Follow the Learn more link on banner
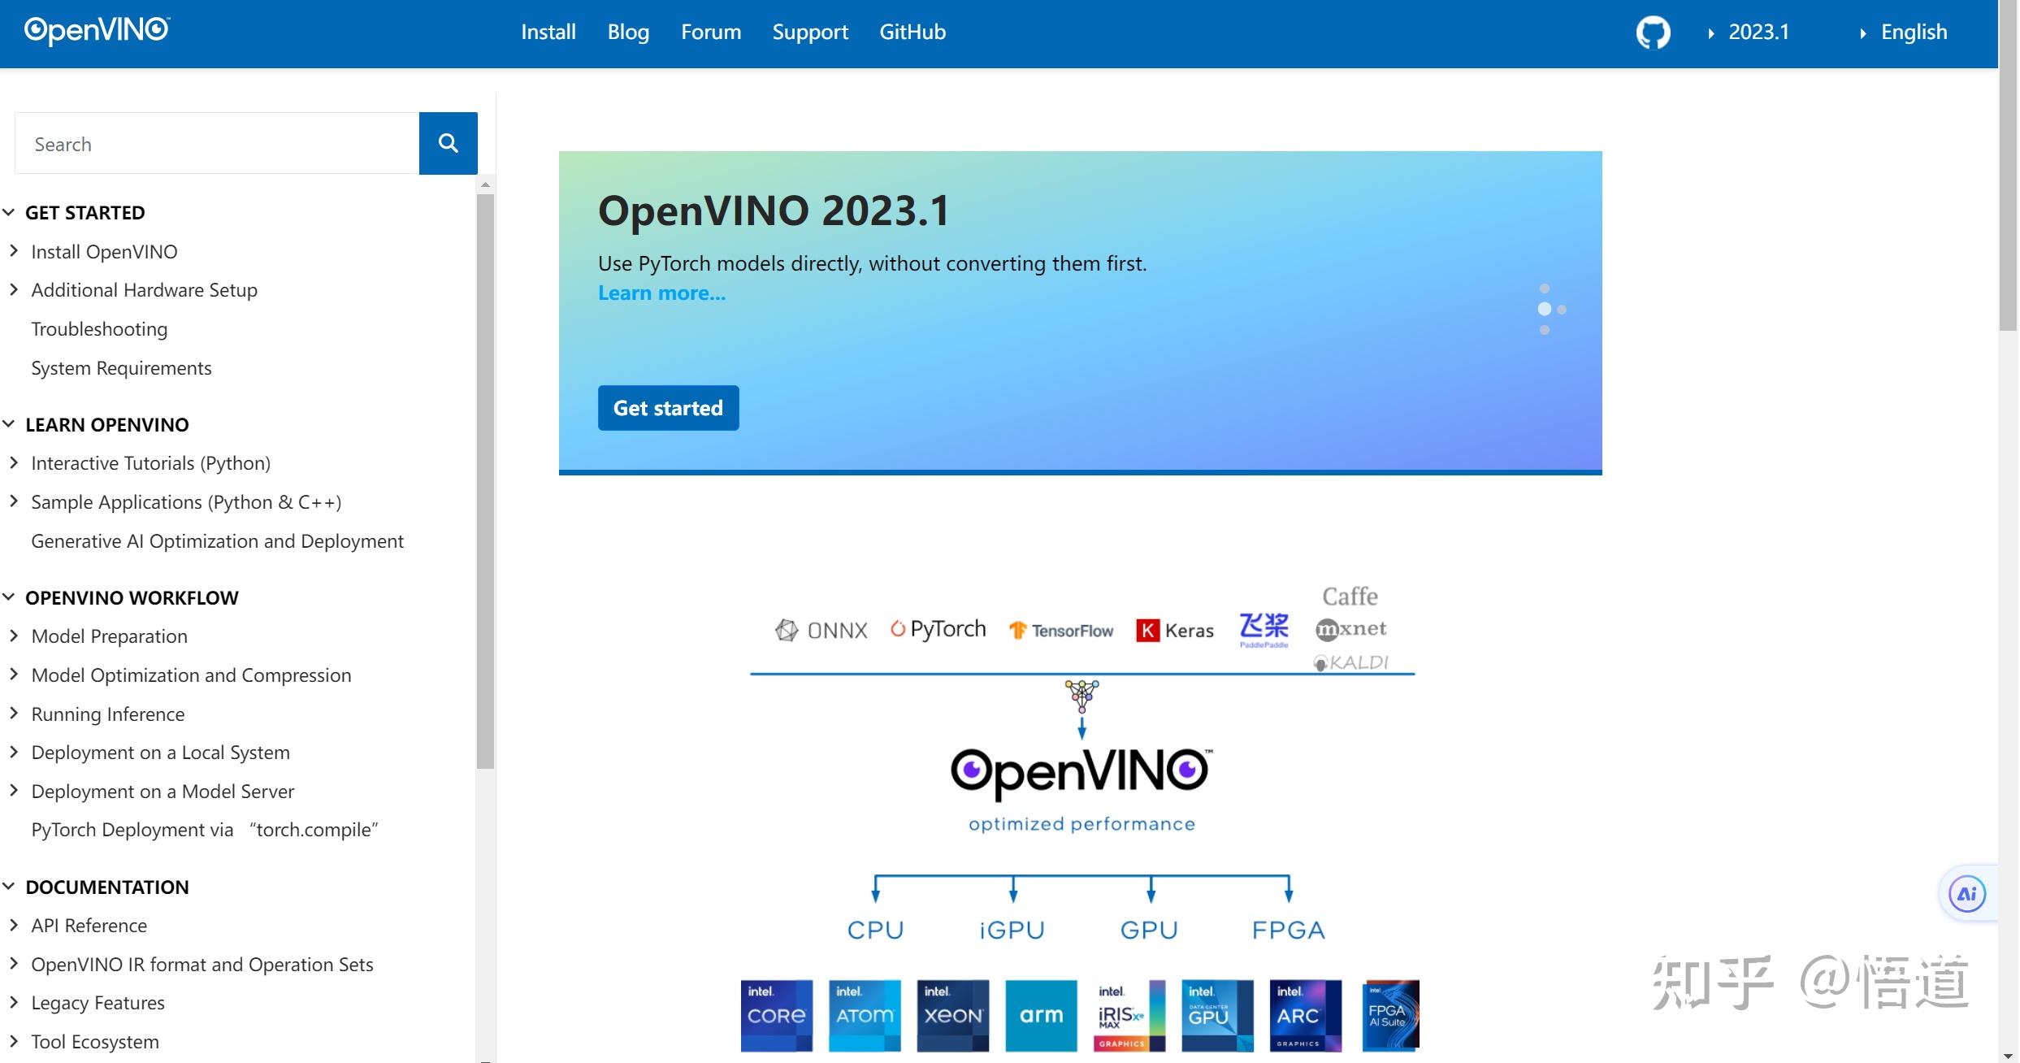Viewport: 2020px width, 1063px height. point(661,293)
